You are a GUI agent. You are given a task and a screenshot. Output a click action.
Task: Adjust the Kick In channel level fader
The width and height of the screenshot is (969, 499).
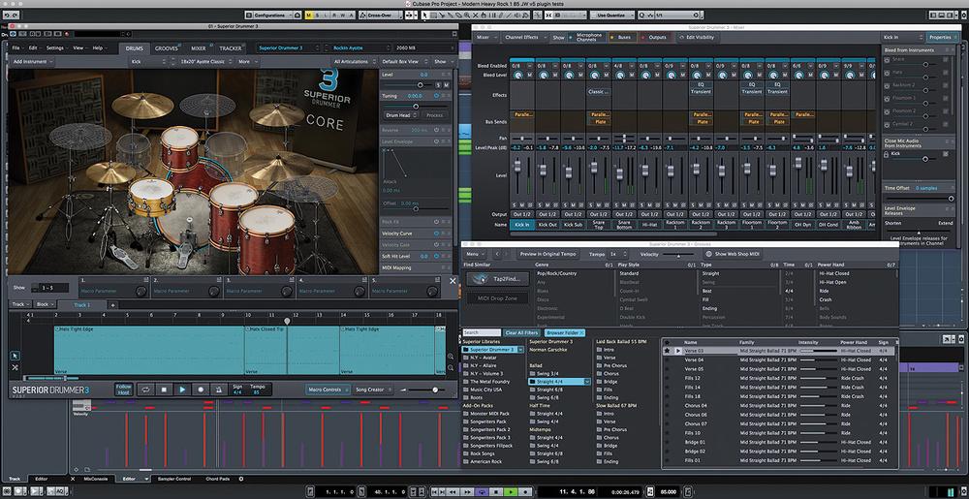(518, 168)
